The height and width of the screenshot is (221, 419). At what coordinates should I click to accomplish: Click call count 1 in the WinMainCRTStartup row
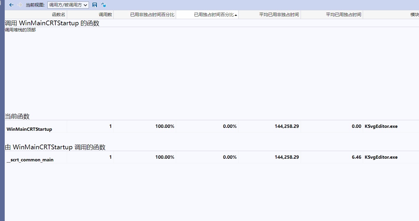tap(110, 126)
